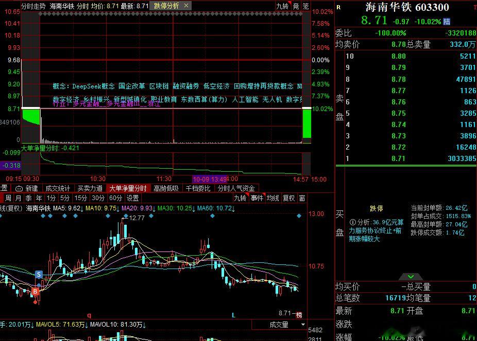
Task: Close the 跌停分析 tab with its X
Action: (186, 6)
